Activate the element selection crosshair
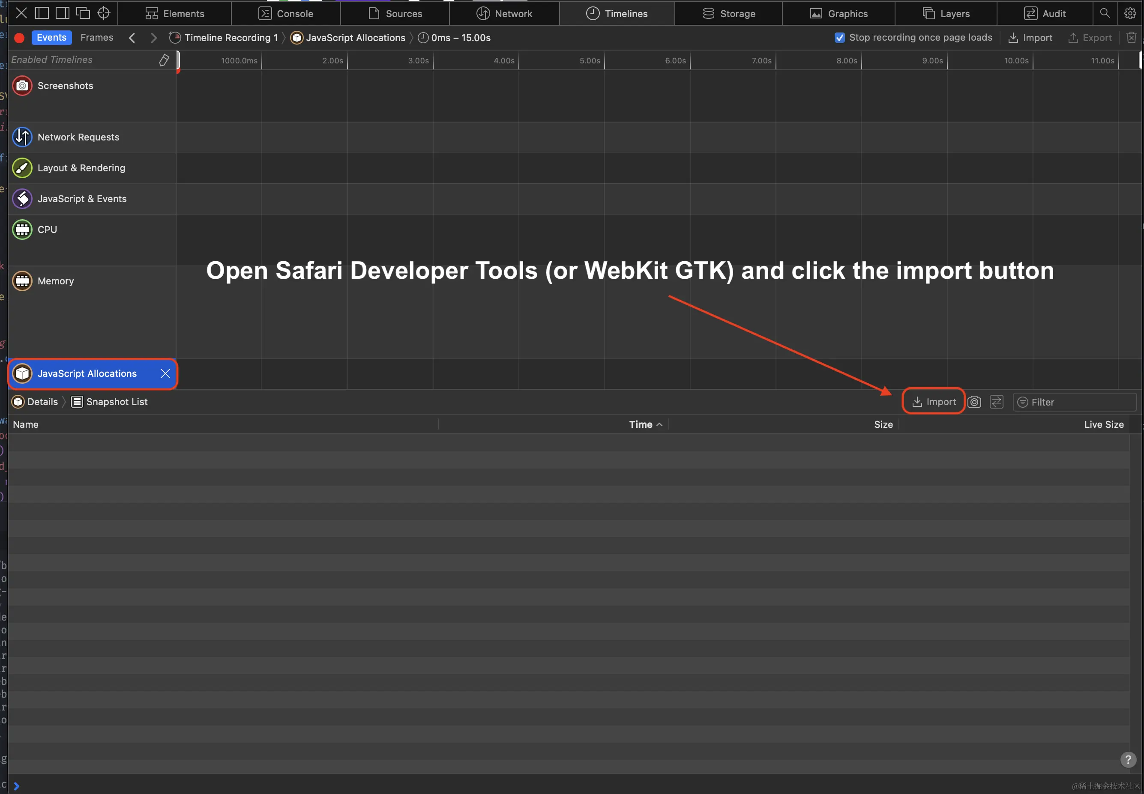 click(104, 13)
